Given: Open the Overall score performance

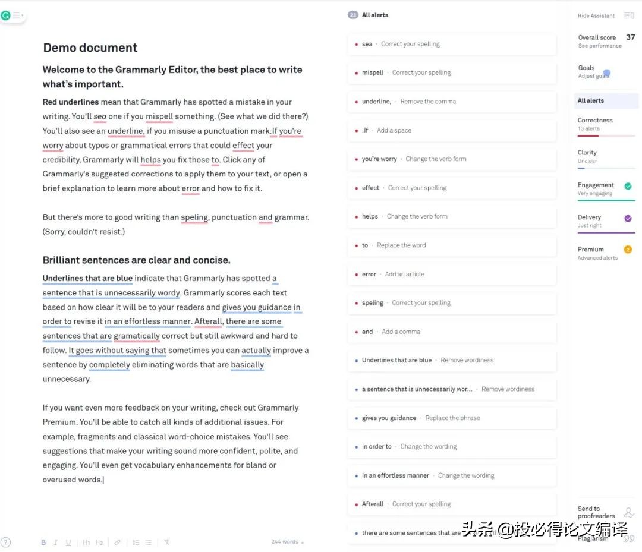Looking at the screenshot, I should (x=606, y=41).
